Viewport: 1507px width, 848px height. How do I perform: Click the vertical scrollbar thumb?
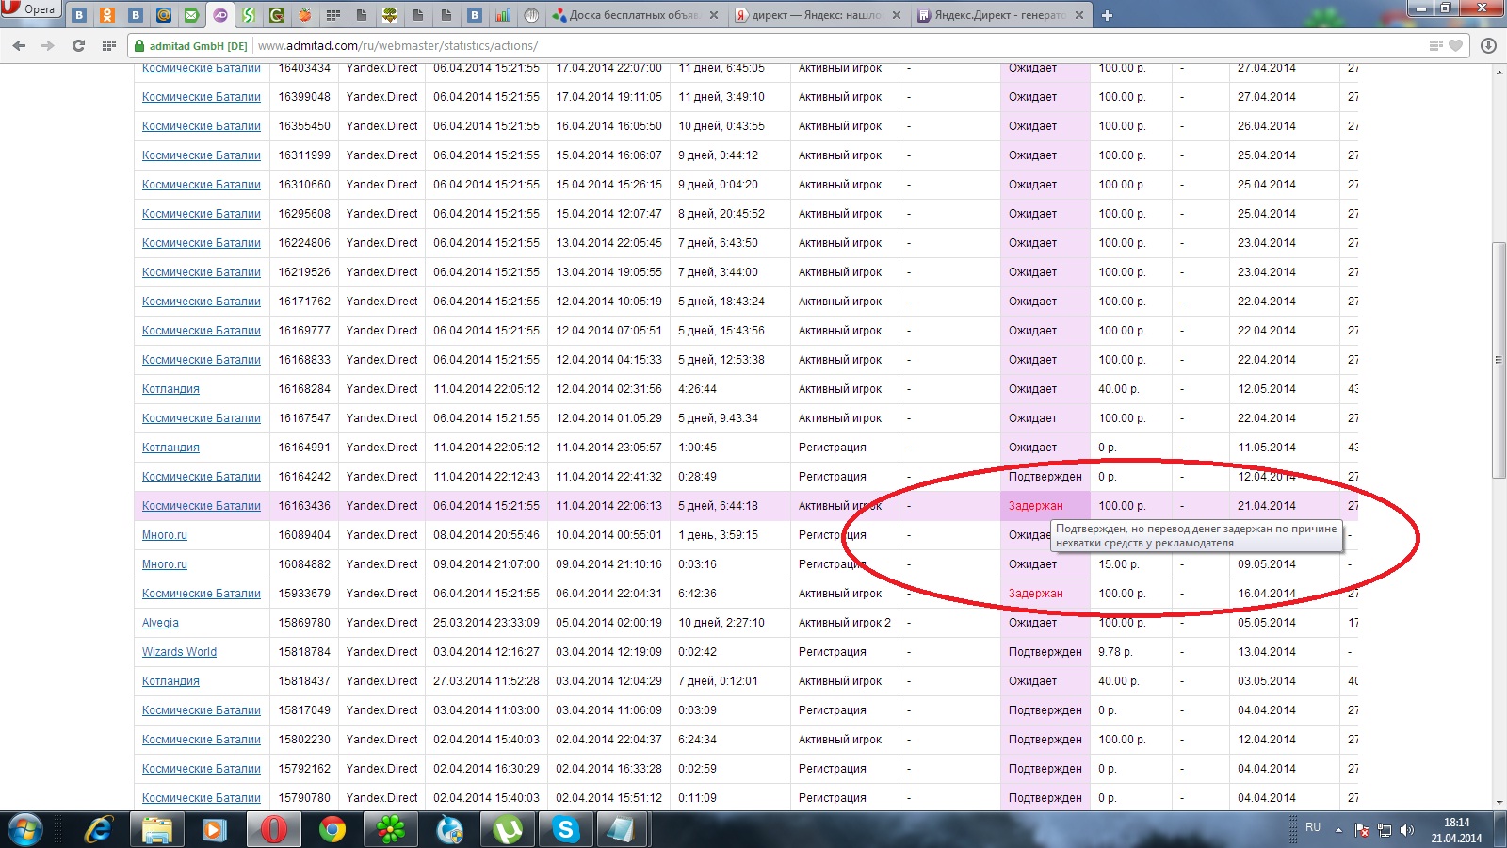tap(1499, 360)
